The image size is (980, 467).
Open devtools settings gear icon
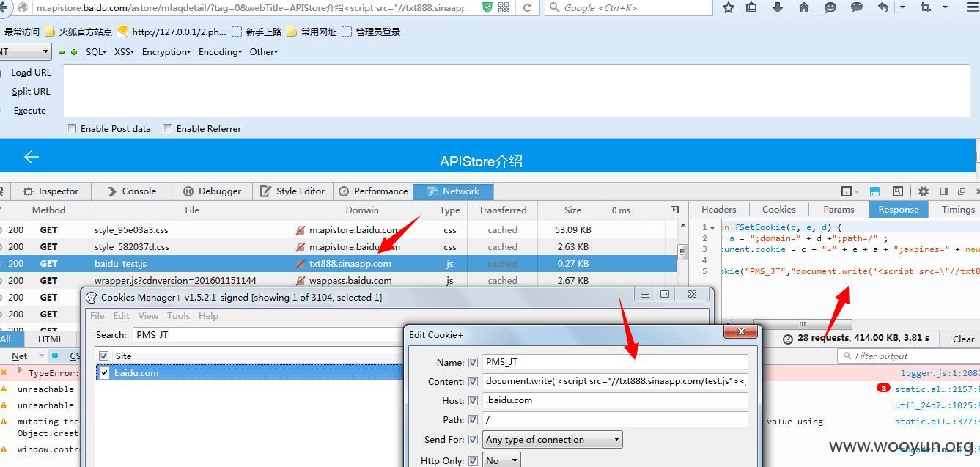click(924, 191)
